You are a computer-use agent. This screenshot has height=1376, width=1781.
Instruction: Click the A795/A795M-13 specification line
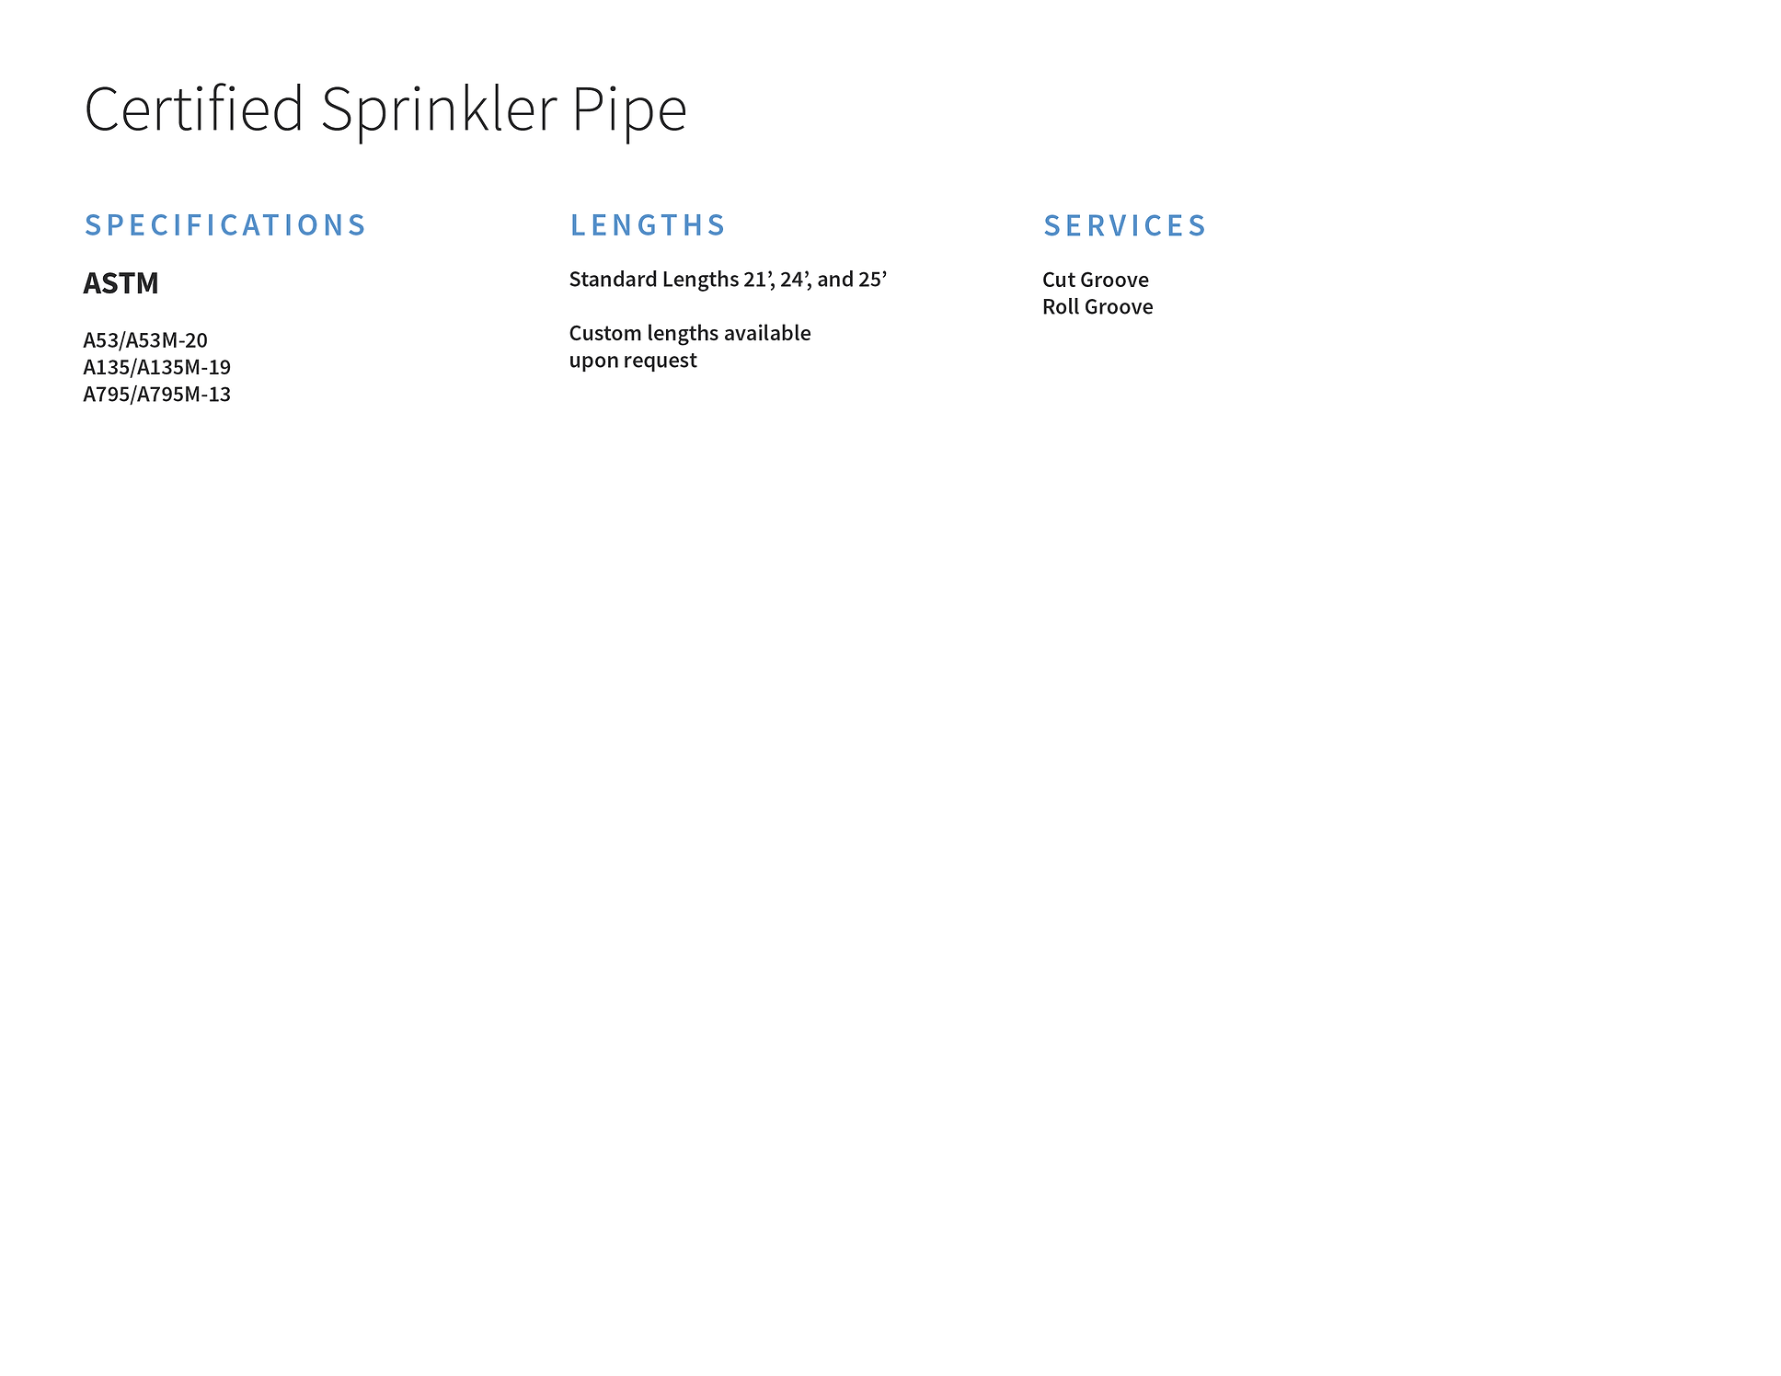tap(156, 394)
